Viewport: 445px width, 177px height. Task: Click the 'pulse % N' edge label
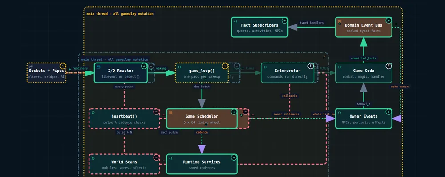pyautogui.click(x=124, y=132)
